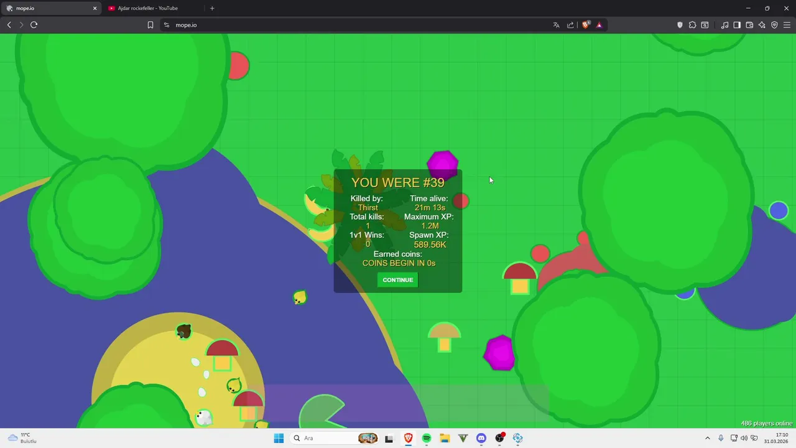
Task: Open Discord from the taskbar
Action: click(x=481, y=438)
